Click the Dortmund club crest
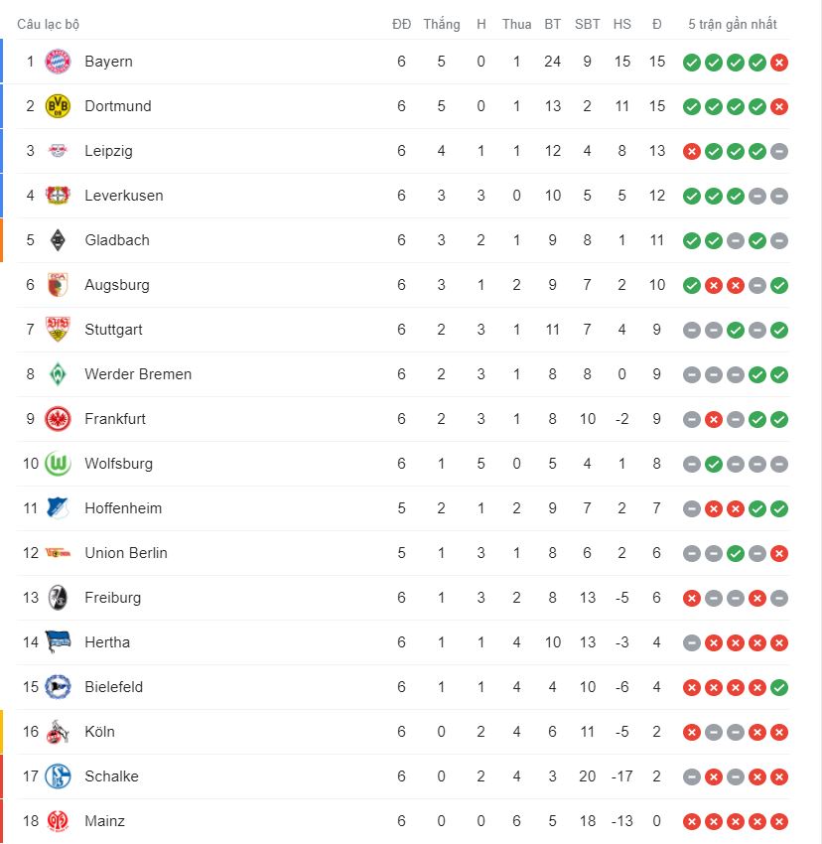 (x=58, y=106)
